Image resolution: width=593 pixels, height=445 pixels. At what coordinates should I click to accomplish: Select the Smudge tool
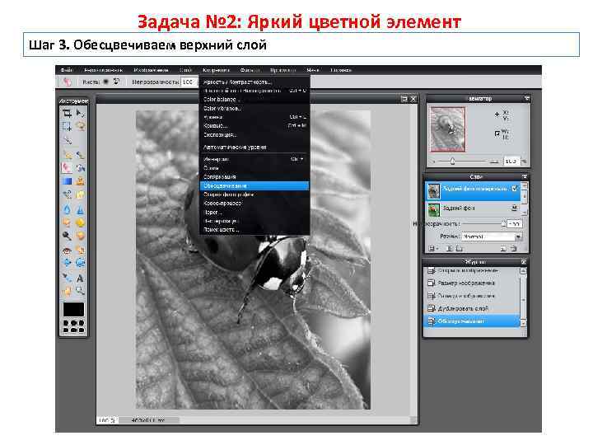[67, 222]
